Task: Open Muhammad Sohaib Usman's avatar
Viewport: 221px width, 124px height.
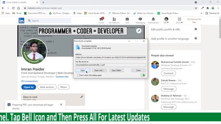Action: [155, 65]
